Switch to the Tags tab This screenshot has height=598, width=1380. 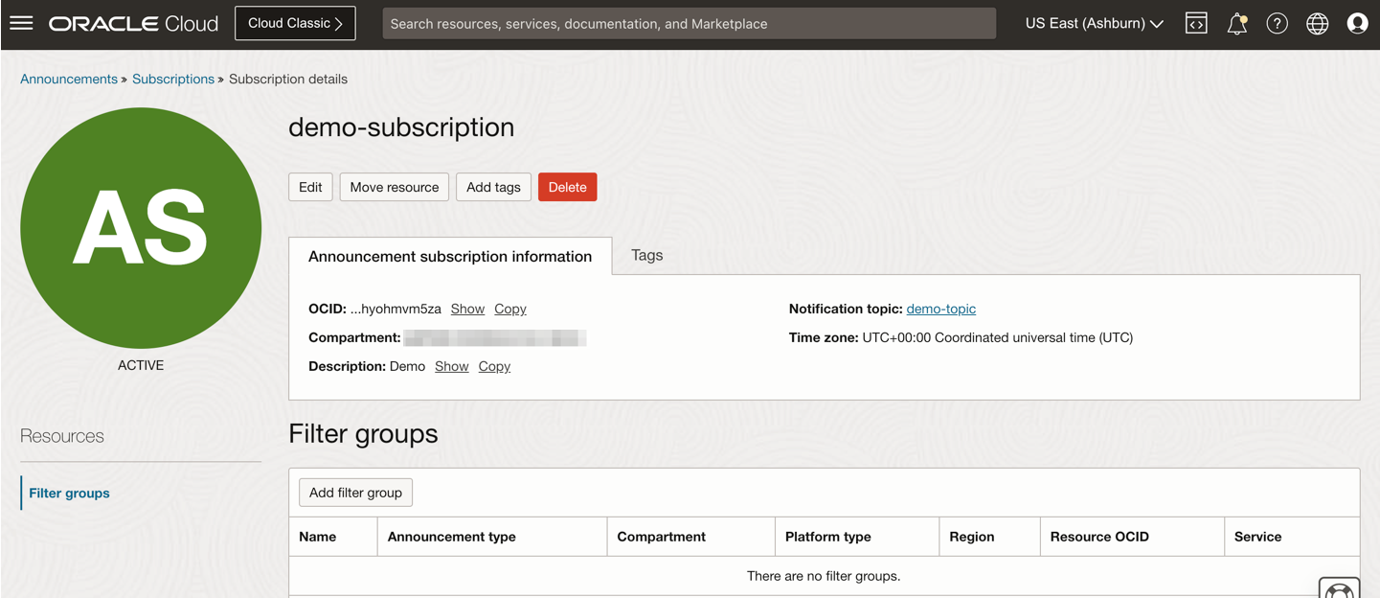(x=646, y=255)
